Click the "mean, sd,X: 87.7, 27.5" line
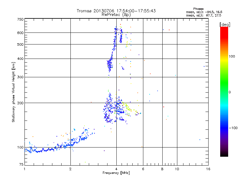 point(204,15)
